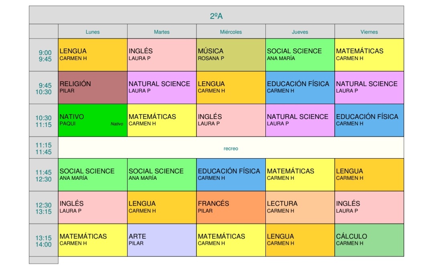
Task: Open Tuesday INGLÉS Laura P lesson
Action: (x=162, y=54)
